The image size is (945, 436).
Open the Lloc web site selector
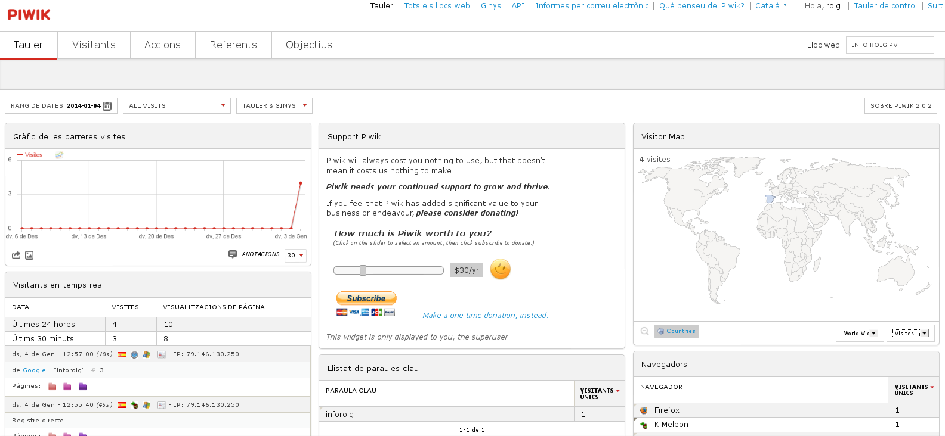(890, 45)
